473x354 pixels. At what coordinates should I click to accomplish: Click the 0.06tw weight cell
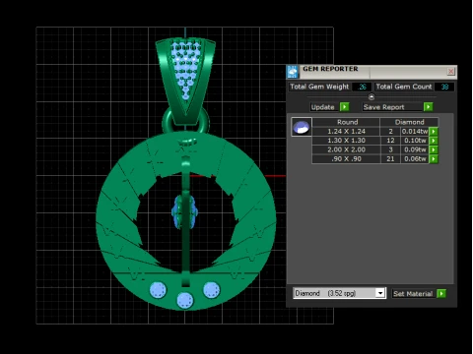point(415,159)
